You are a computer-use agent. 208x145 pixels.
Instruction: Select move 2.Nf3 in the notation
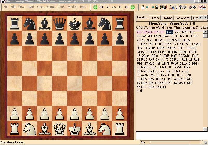click(x=183, y=32)
